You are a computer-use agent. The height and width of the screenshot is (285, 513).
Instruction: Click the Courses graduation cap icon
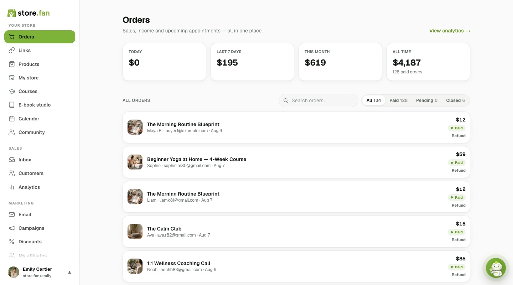click(x=12, y=91)
